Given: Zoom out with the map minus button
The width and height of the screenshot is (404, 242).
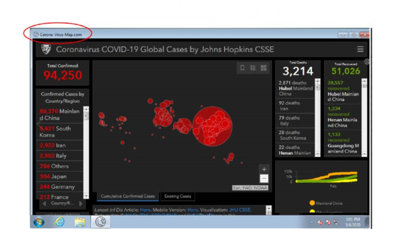Looking at the screenshot, I should 264,178.
